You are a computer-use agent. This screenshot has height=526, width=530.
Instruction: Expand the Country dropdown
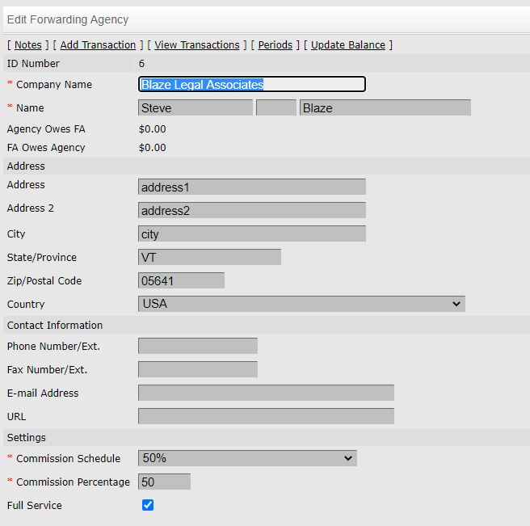(301, 304)
